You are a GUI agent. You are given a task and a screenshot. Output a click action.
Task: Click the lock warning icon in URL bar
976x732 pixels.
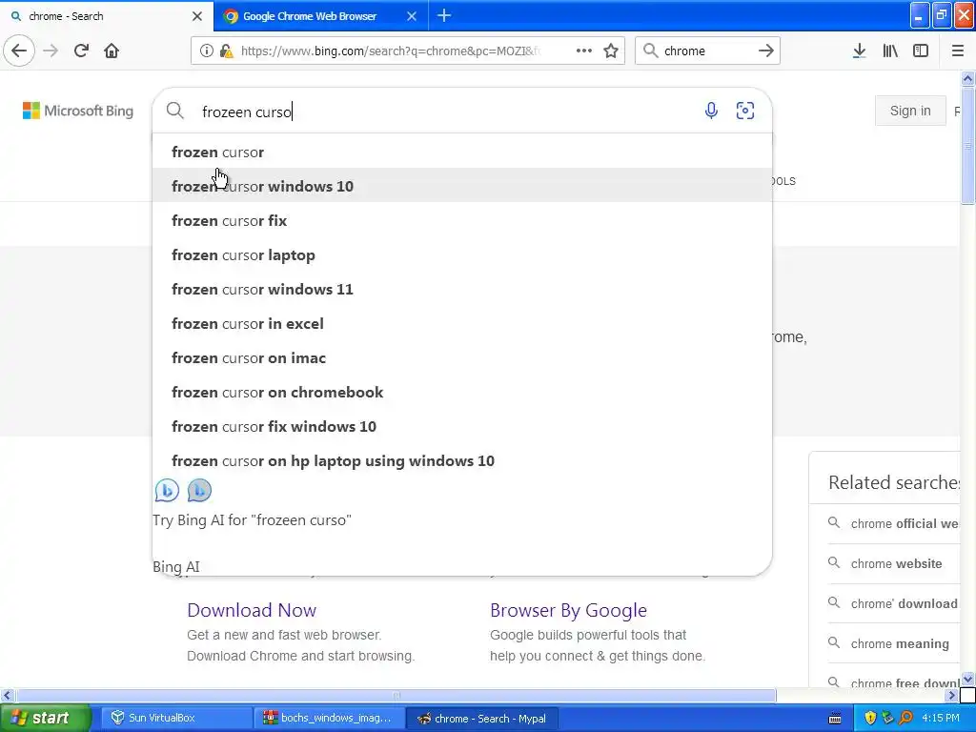click(x=227, y=51)
